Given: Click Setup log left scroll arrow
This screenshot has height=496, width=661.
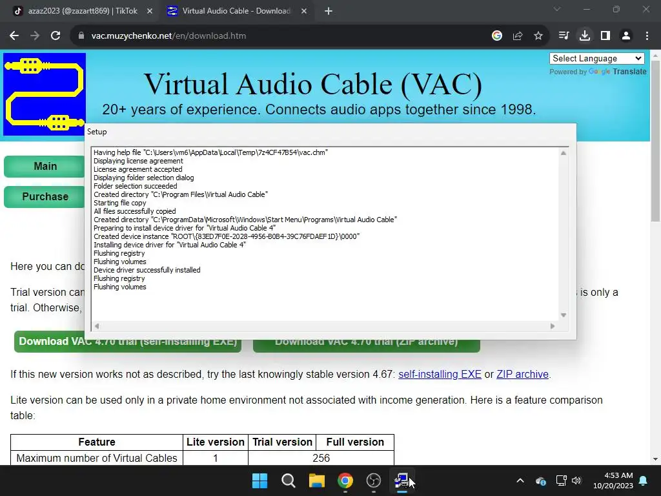Looking at the screenshot, I should (97, 326).
